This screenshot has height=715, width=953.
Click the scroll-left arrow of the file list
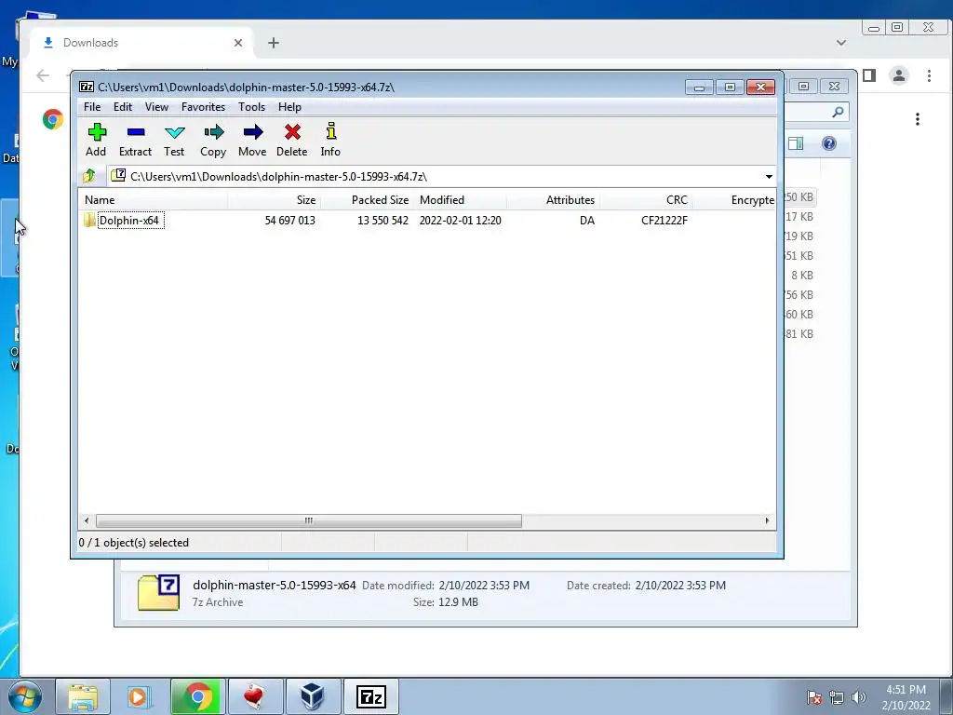tap(87, 521)
